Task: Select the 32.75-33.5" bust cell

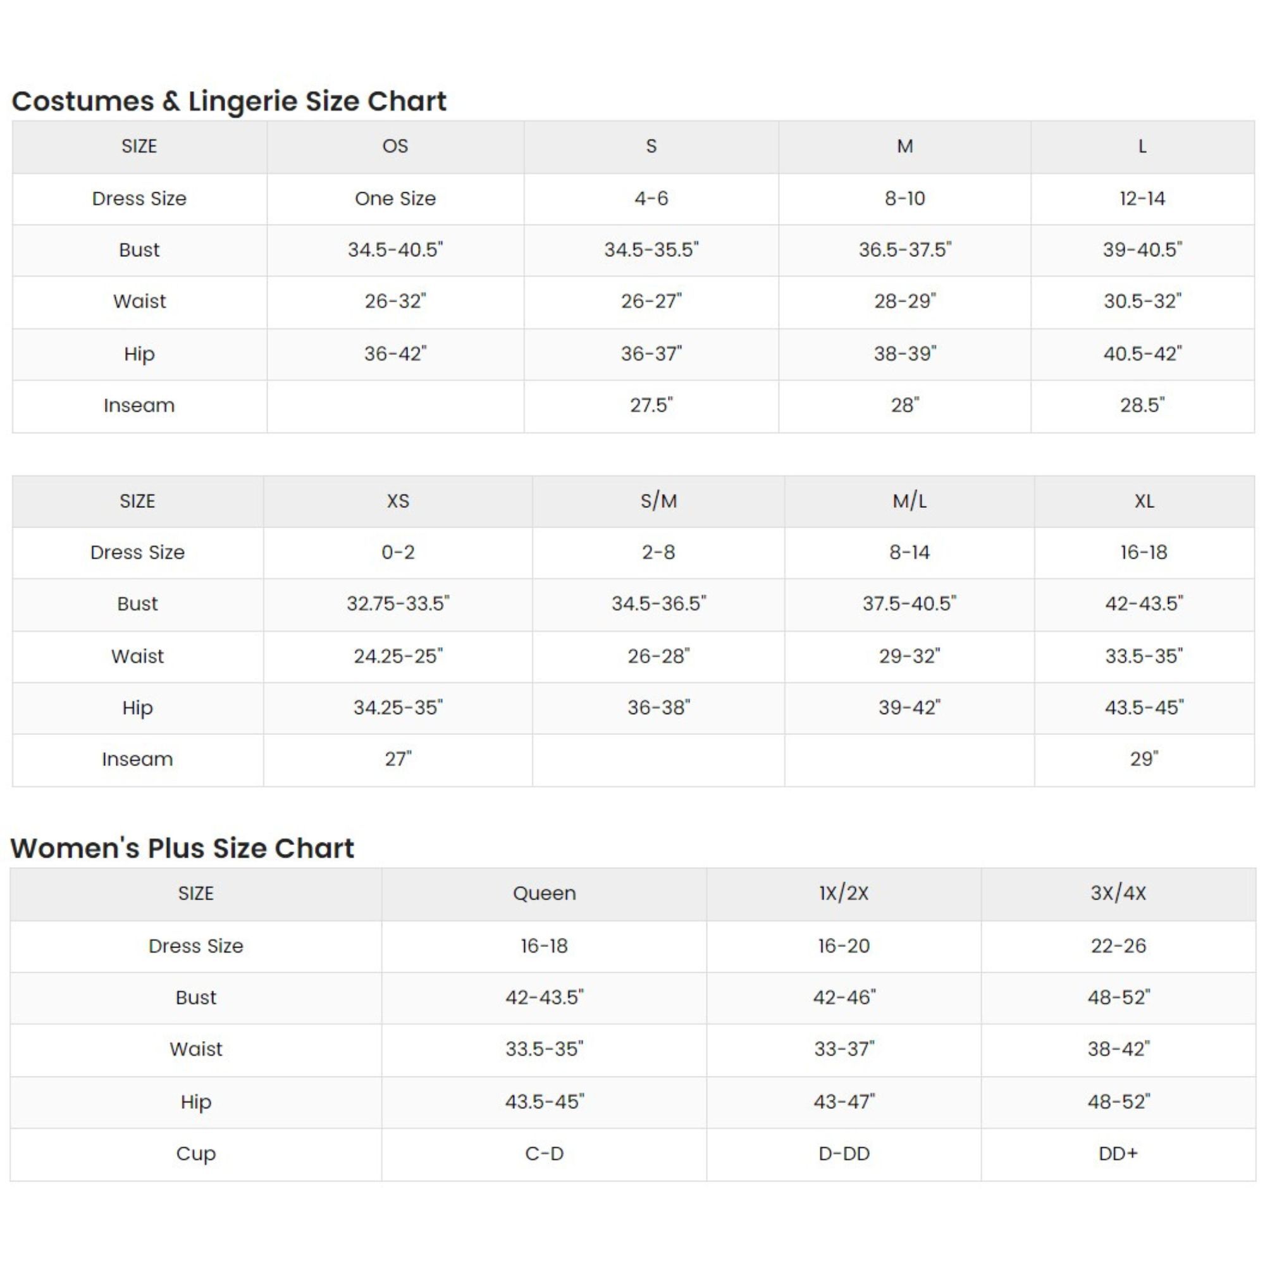Action: (x=397, y=603)
